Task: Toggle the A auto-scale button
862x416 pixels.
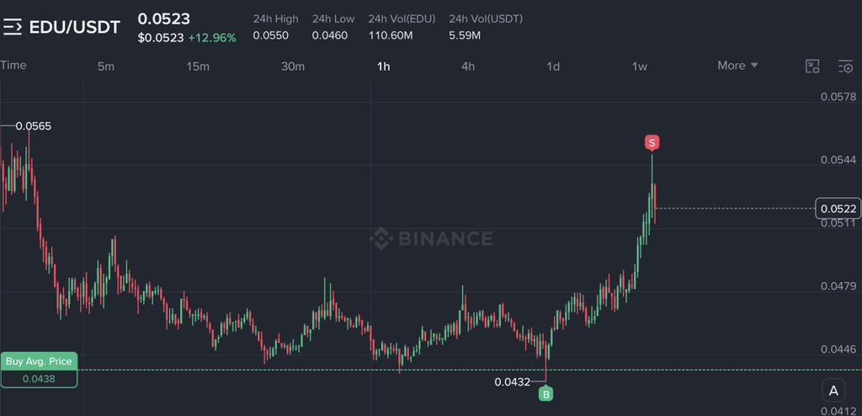Action: click(833, 391)
